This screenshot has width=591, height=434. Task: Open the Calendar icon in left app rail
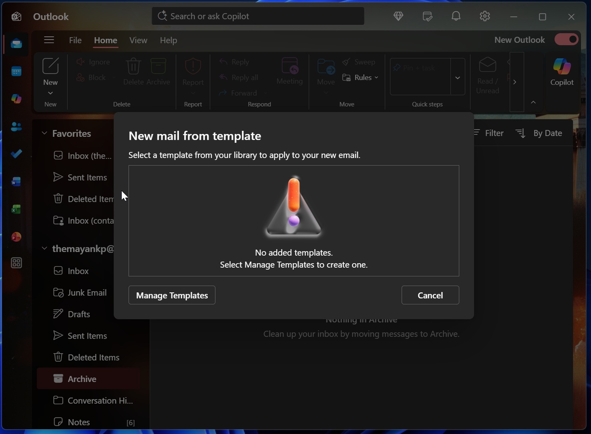[x=16, y=72]
